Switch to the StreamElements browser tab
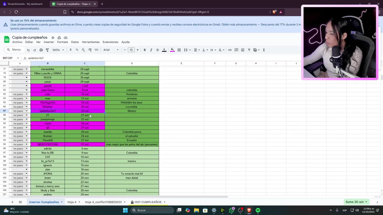Viewport: 383px width, 215px height. tap(25, 4)
